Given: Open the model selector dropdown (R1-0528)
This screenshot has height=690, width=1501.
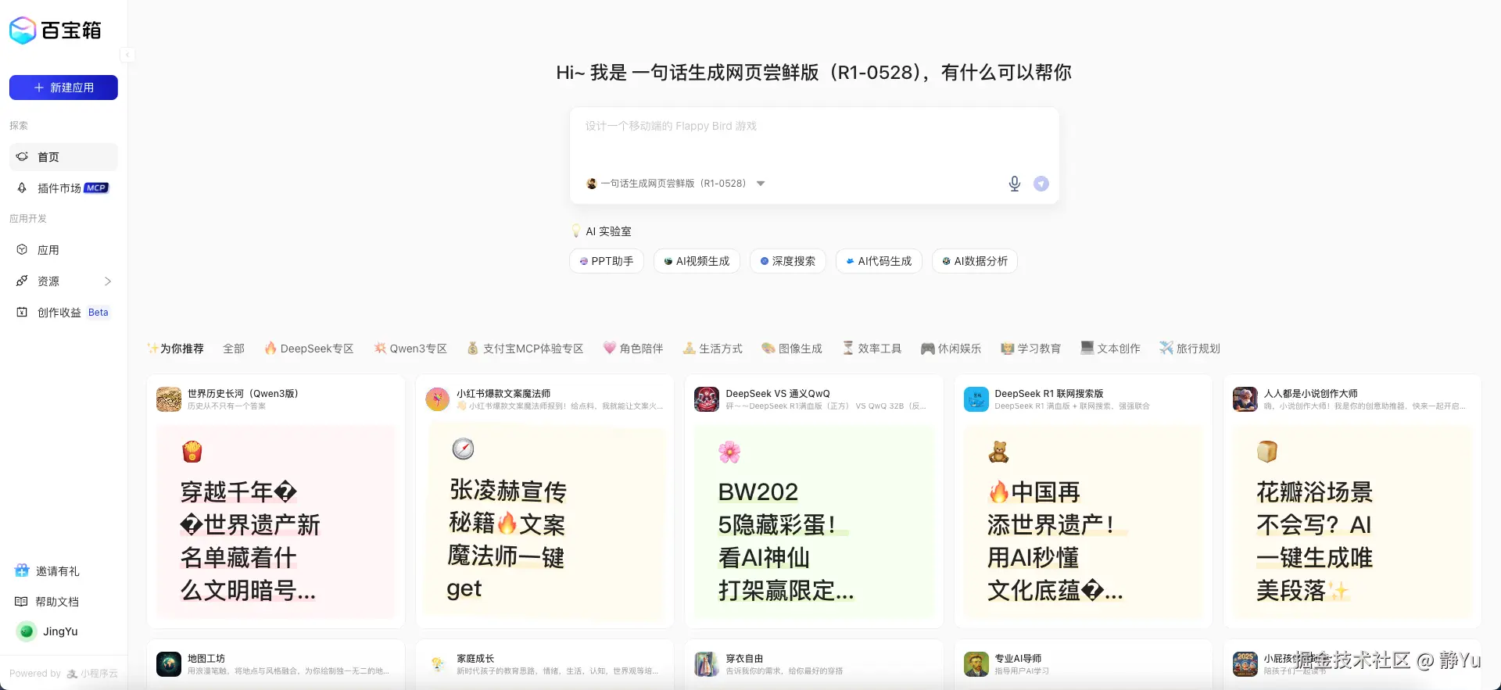Looking at the screenshot, I should (x=675, y=184).
